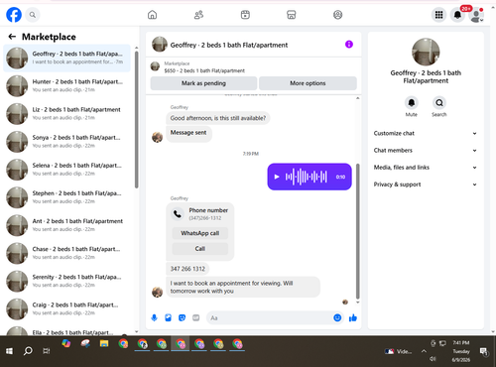496x367 pixels.
Task: Mute this conversation with the bell icon
Action: click(412, 103)
